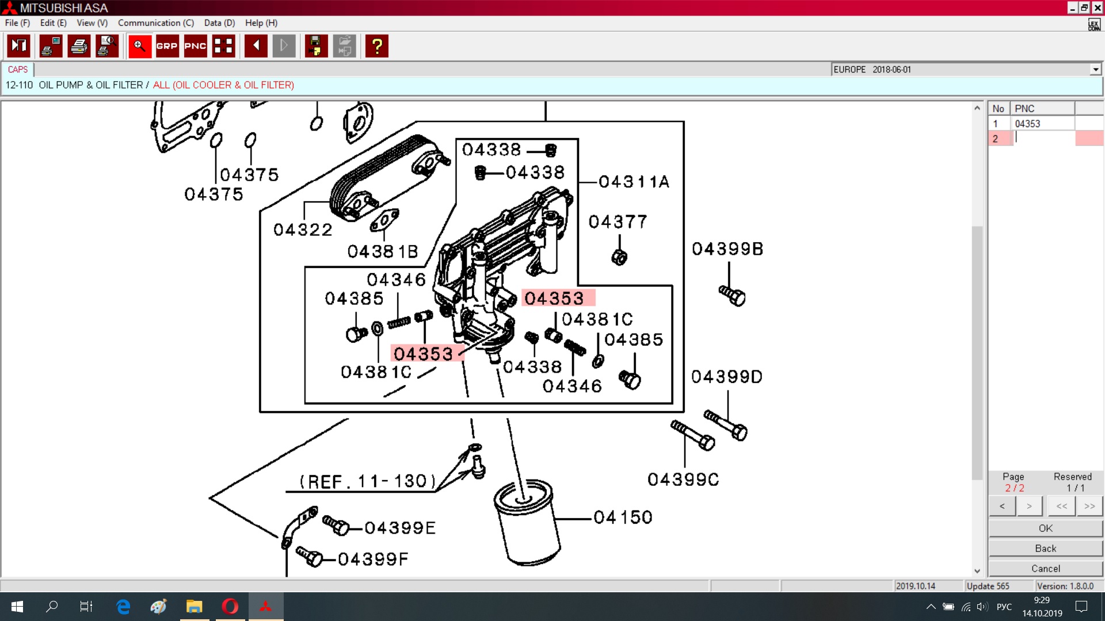Open the Communication (C) menu
The image size is (1105, 621).
(156, 23)
